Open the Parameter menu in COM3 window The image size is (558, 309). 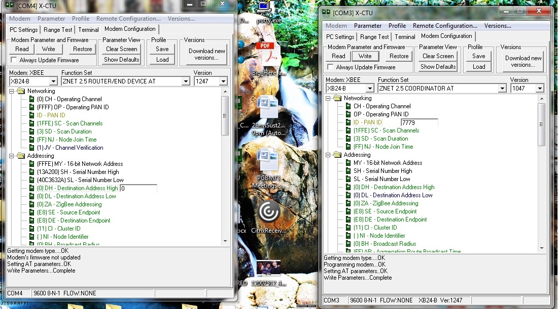point(368,26)
